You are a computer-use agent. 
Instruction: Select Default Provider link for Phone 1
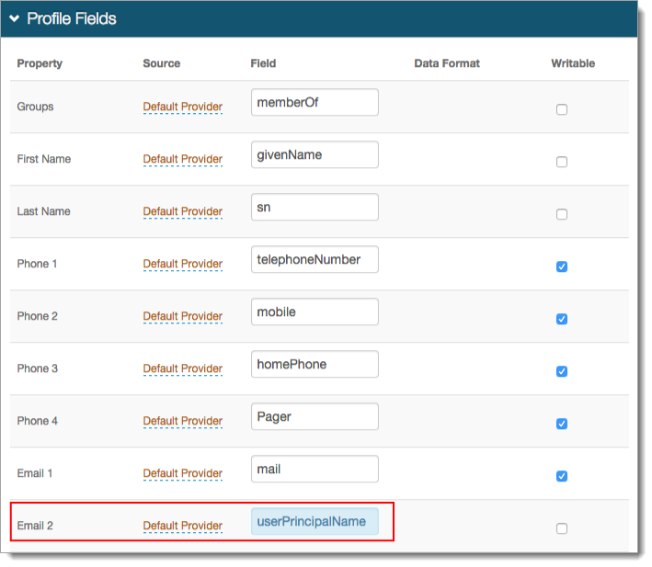(x=182, y=264)
